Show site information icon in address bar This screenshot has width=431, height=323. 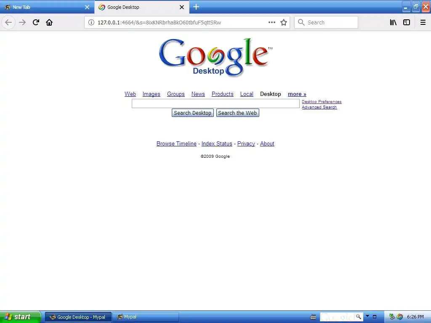tap(91, 22)
